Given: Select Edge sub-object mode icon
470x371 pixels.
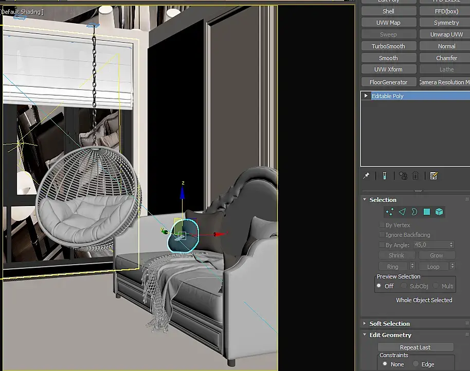Looking at the screenshot, I should (402, 212).
